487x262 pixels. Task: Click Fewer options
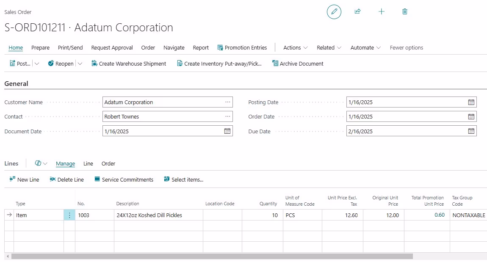[407, 47]
